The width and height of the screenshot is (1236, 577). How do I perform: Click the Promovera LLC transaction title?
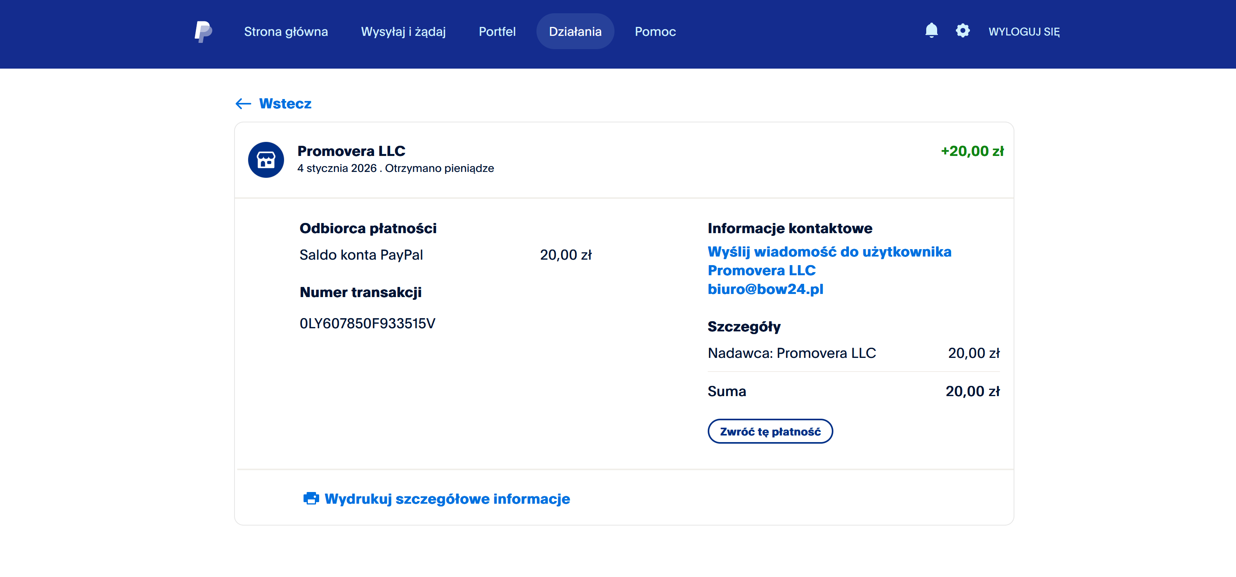[351, 151]
